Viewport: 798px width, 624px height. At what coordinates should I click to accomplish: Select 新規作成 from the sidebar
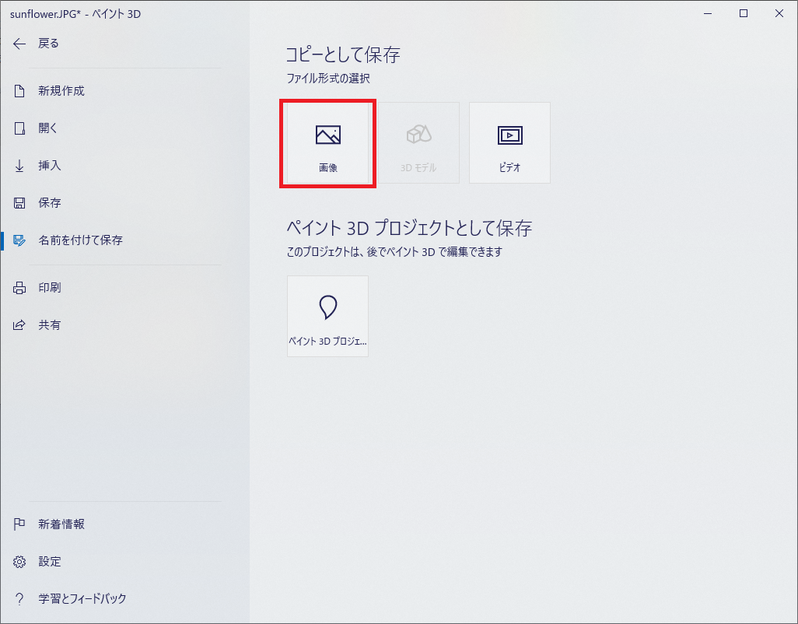click(x=61, y=90)
